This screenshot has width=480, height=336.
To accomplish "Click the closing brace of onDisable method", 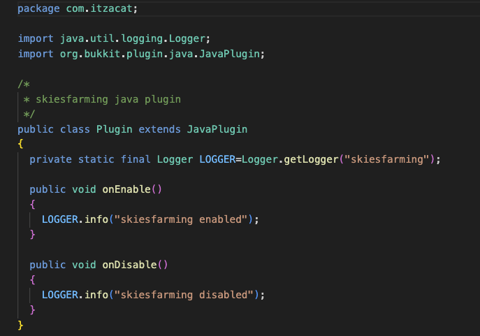I will tap(32, 309).
